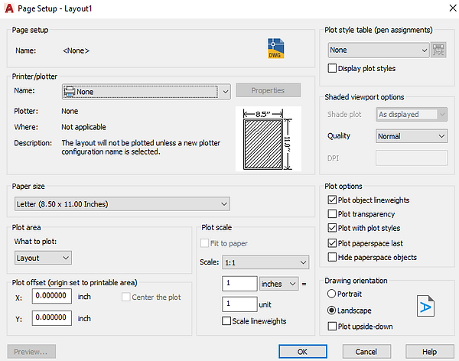Expand the Paper size dropdown
The height and width of the screenshot is (361, 459).
click(x=122, y=203)
